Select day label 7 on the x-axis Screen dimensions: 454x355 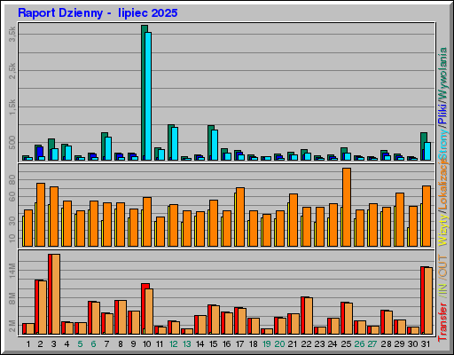pyautogui.click(x=106, y=344)
